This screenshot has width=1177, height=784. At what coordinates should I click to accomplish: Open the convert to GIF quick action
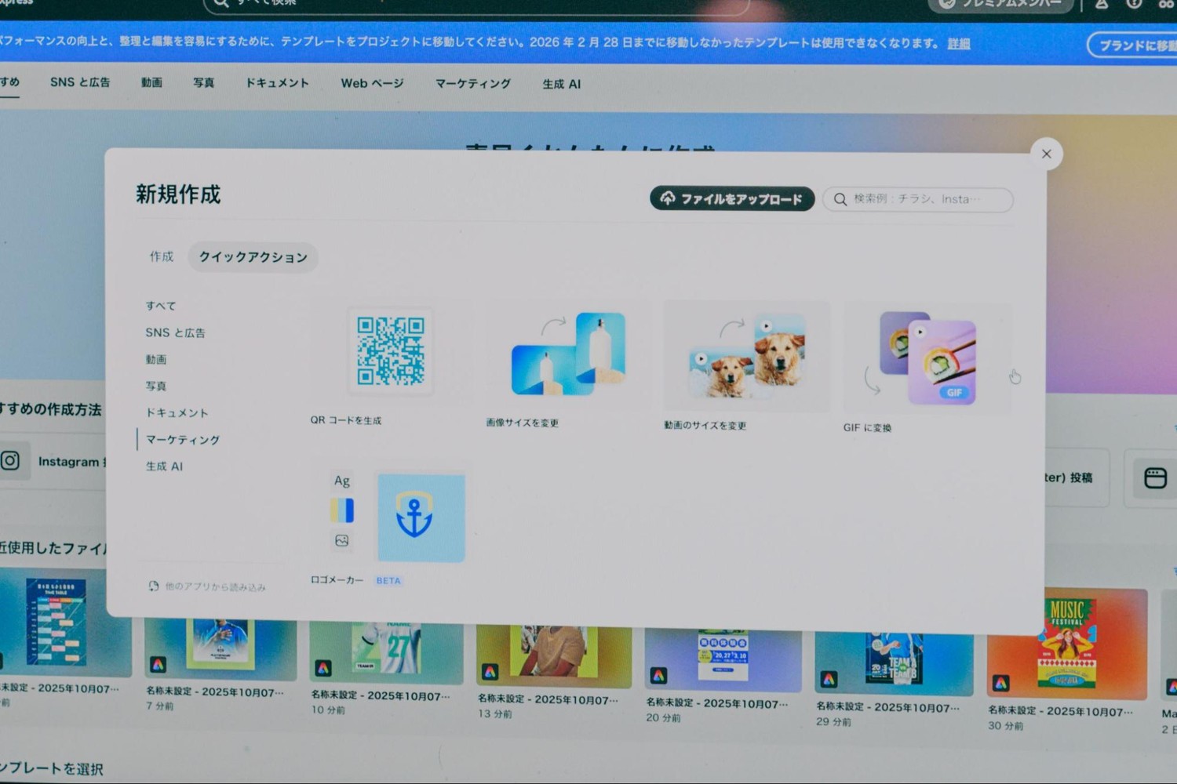point(928,359)
